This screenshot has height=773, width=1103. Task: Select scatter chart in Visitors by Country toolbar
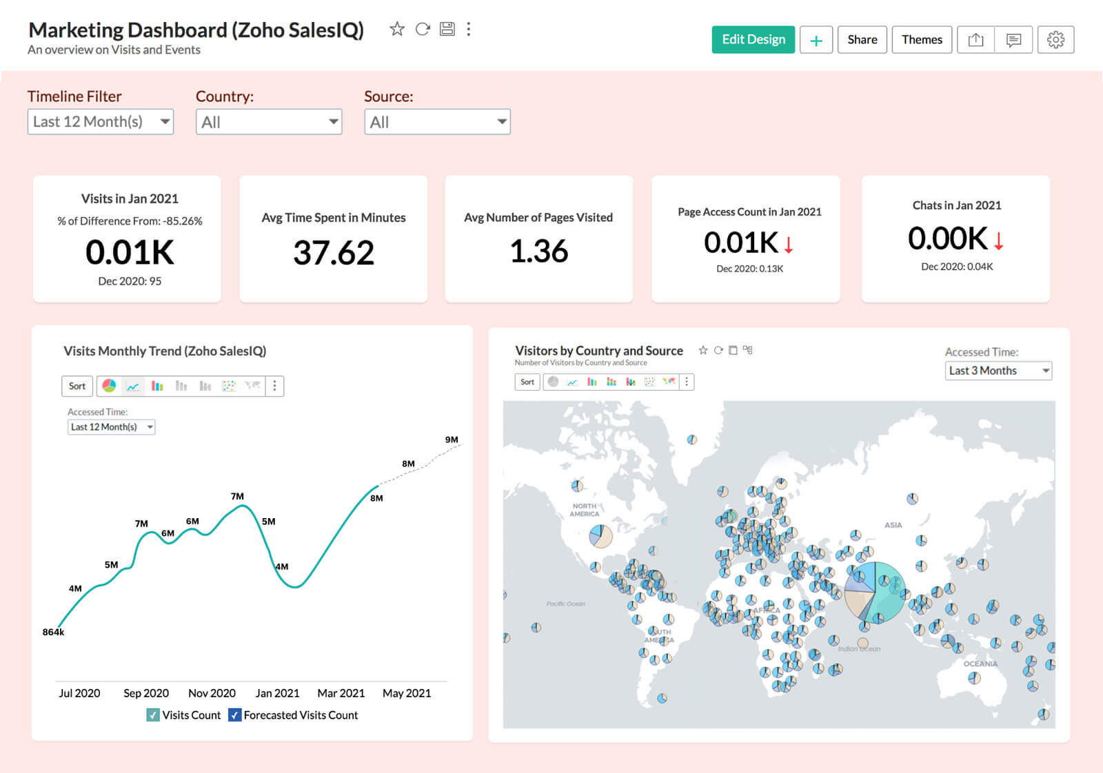point(649,382)
